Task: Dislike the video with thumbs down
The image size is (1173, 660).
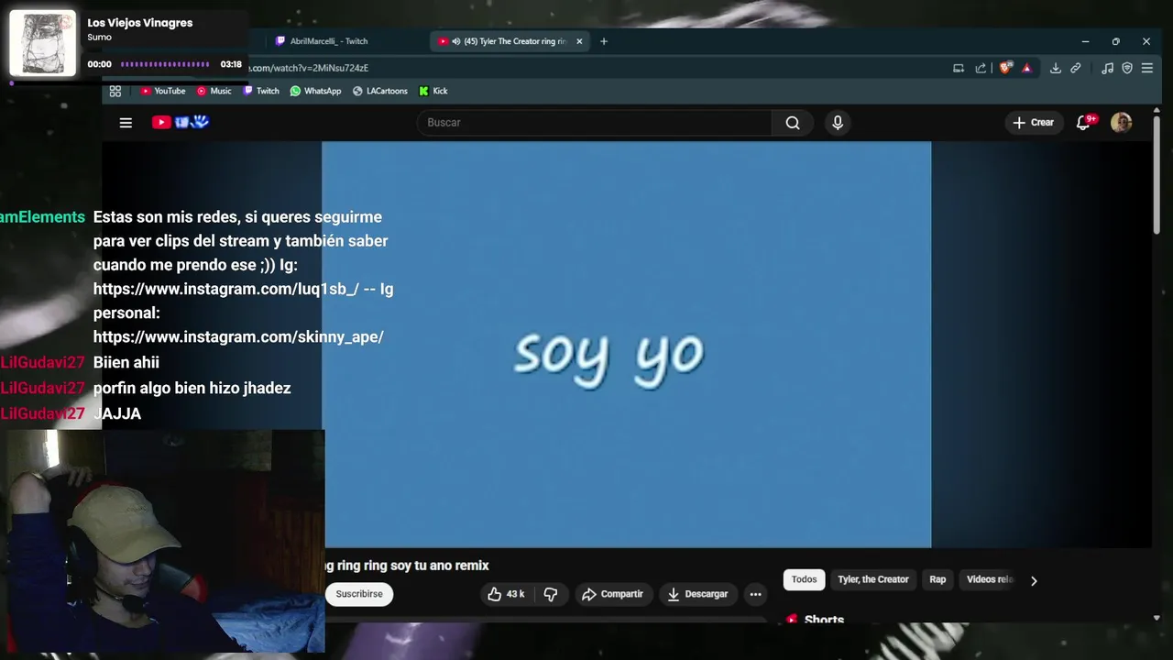Action: click(x=550, y=594)
